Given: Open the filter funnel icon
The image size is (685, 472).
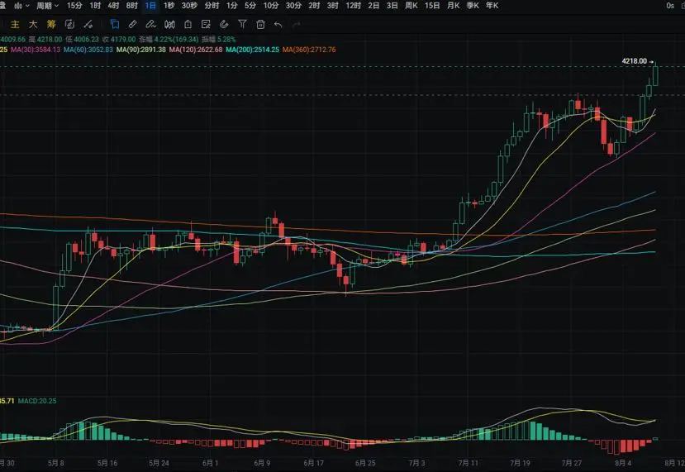Looking at the screenshot, I should pos(242,25).
